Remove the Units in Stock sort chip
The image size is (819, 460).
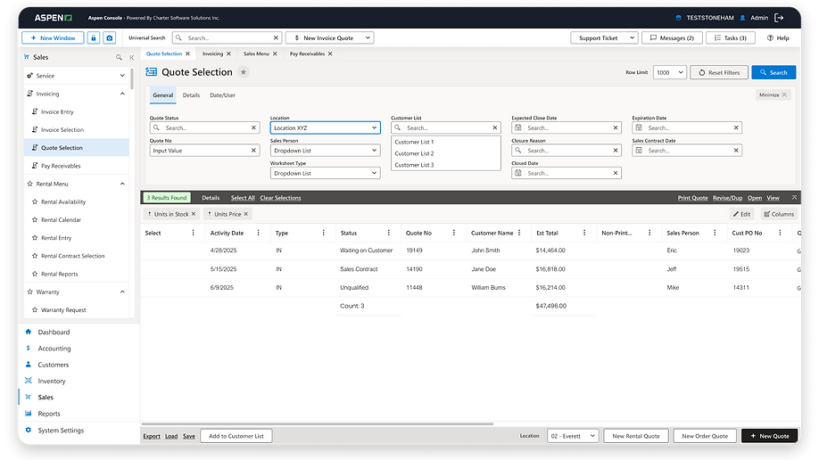coord(194,214)
